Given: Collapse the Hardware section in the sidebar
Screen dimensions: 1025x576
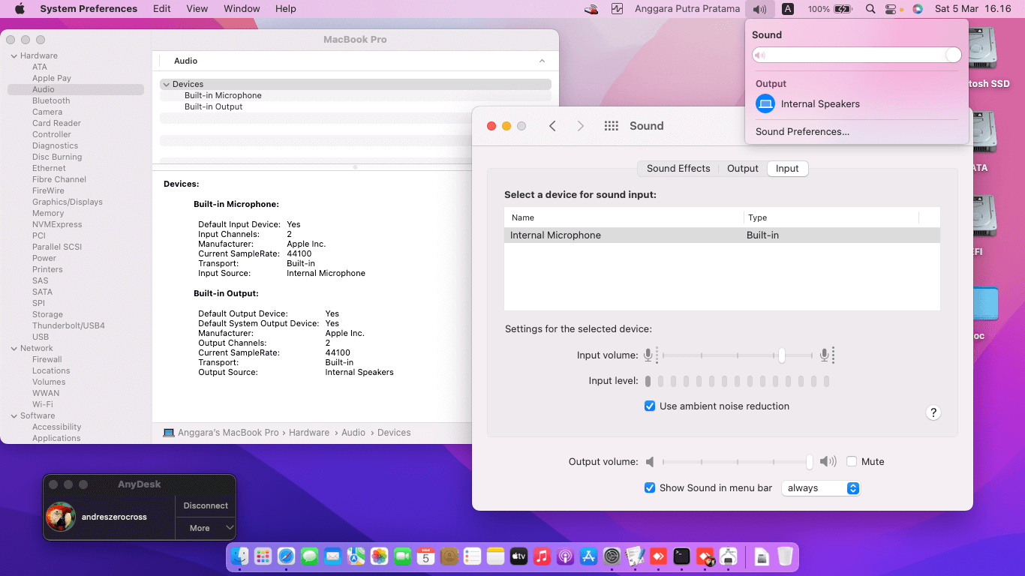Looking at the screenshot, I should point(14,55).
